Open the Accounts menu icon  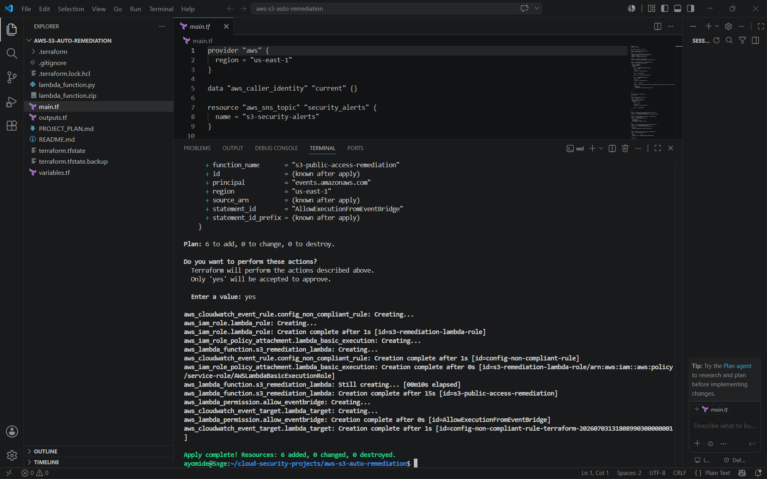(12, 431)
